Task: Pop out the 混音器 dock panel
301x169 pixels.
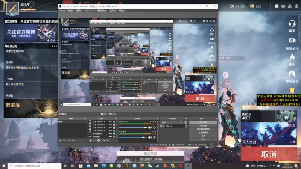Action: (x=157, y=118)
